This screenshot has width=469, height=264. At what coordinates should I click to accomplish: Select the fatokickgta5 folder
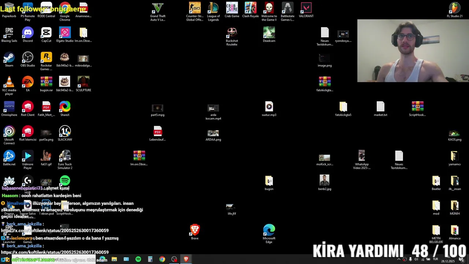[343, 109]
